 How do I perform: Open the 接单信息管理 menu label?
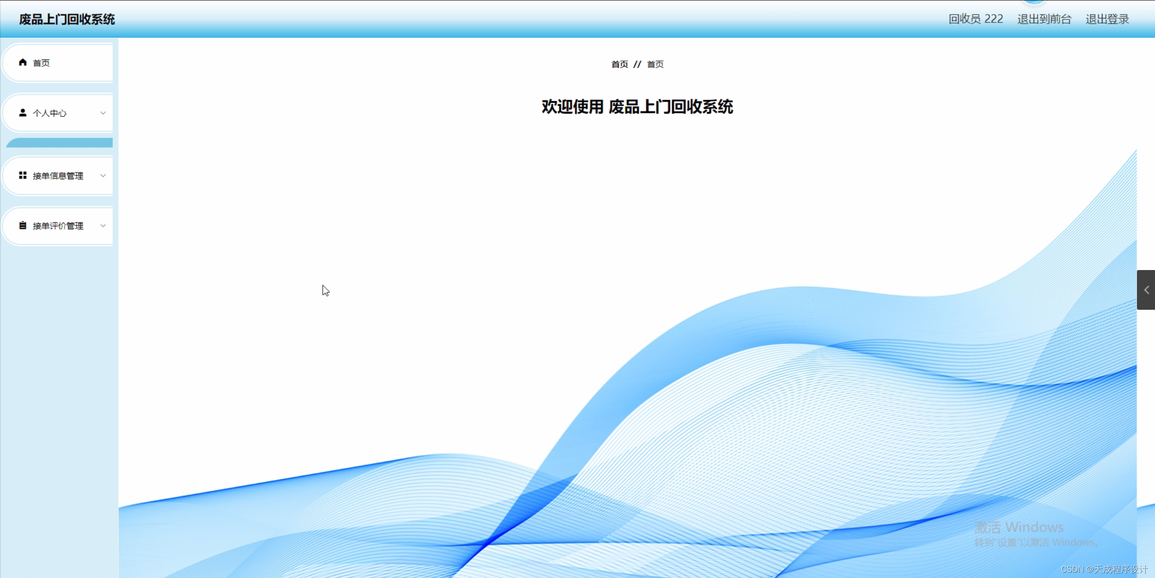(58, 176)
